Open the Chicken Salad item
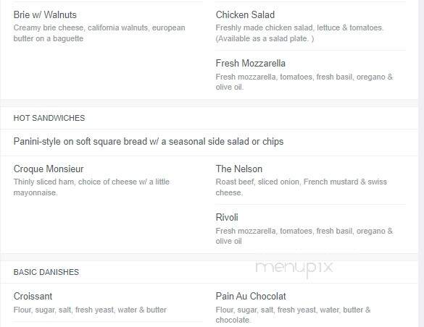Screen dimensions: 424x327 click(245, 15)
